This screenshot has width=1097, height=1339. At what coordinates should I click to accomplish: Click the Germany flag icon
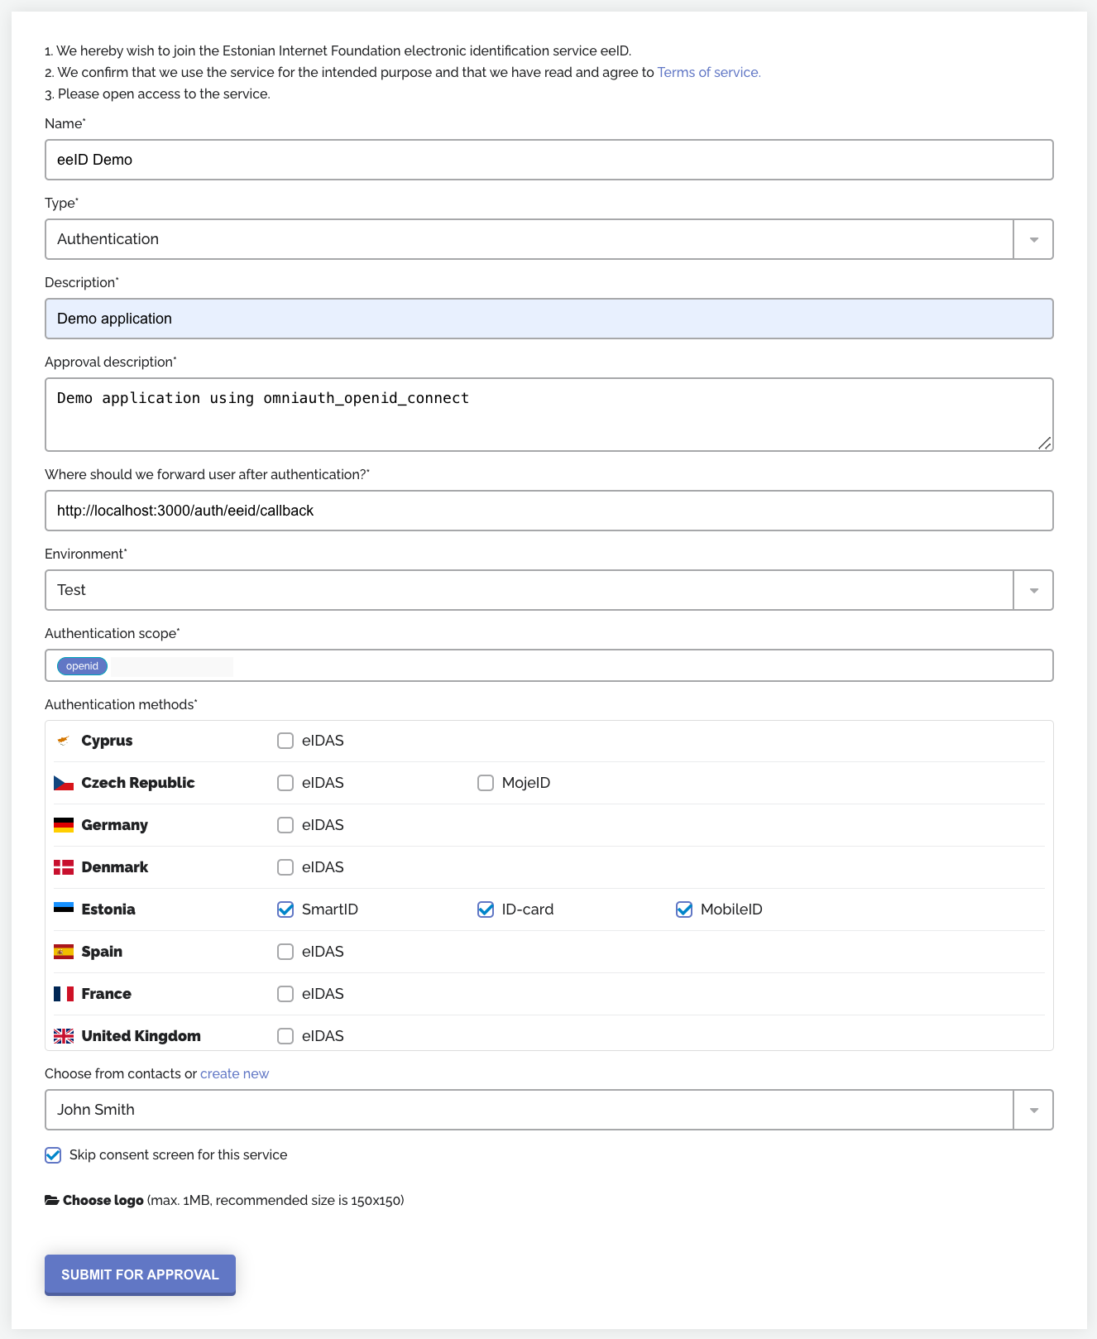coord(64,825)
